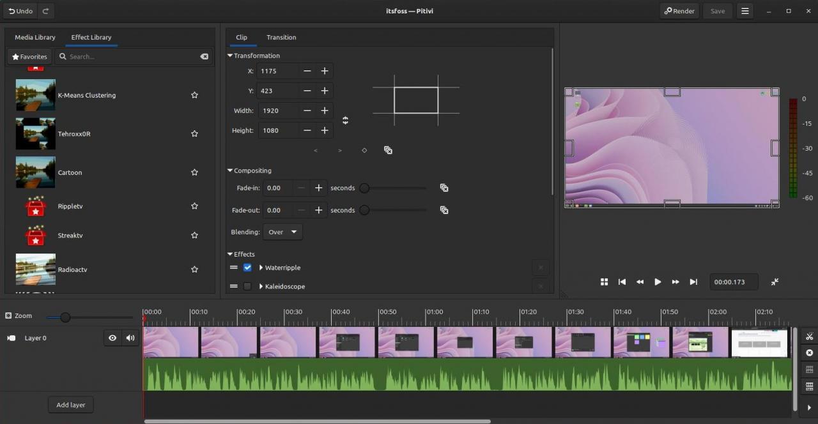Decrease the Width value

(307, 110)
